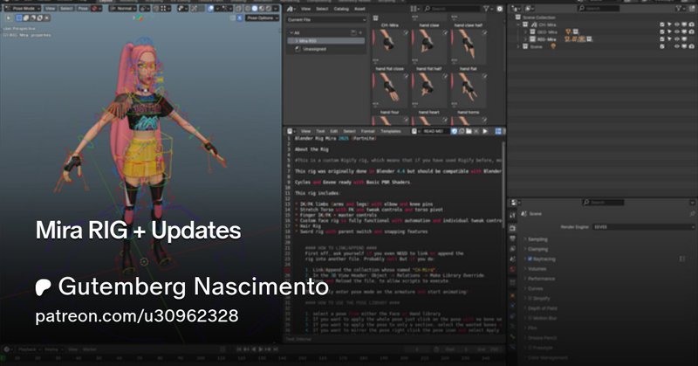Toggle fake user shield for READ ME
Screen dimensions: 698x366
[455, 131]
